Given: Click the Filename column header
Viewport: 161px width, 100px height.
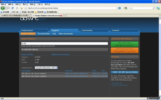Looking at the screenshot, I should pos(69,71).
